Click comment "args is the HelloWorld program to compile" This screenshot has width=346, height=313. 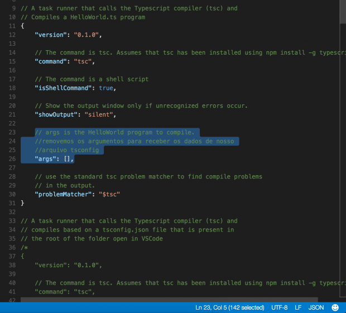(x=114, y=132)
